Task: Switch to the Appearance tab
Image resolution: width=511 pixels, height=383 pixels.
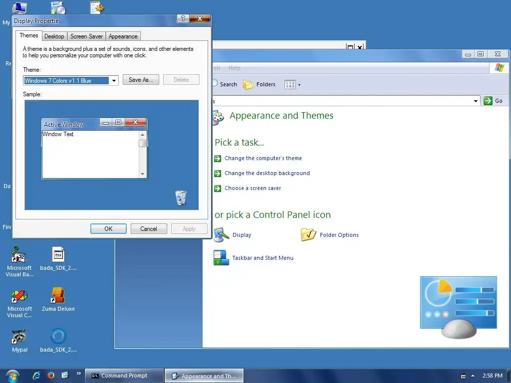Action: pos(123,36)
